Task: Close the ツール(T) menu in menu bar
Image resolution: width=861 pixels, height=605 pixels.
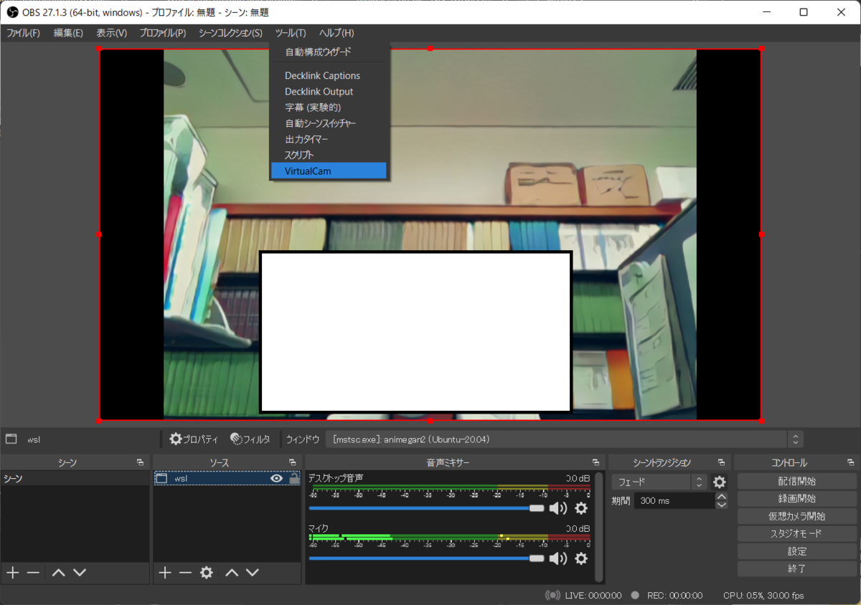Action: point(290,33)
